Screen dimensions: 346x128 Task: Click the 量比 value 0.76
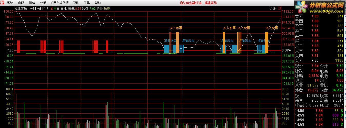[340, 86]
